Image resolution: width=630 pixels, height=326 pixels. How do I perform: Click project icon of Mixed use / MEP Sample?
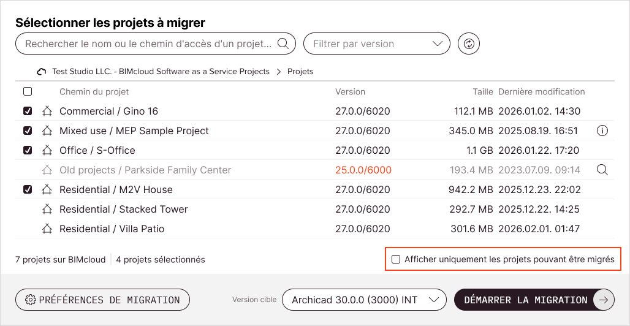coord(47,131)
